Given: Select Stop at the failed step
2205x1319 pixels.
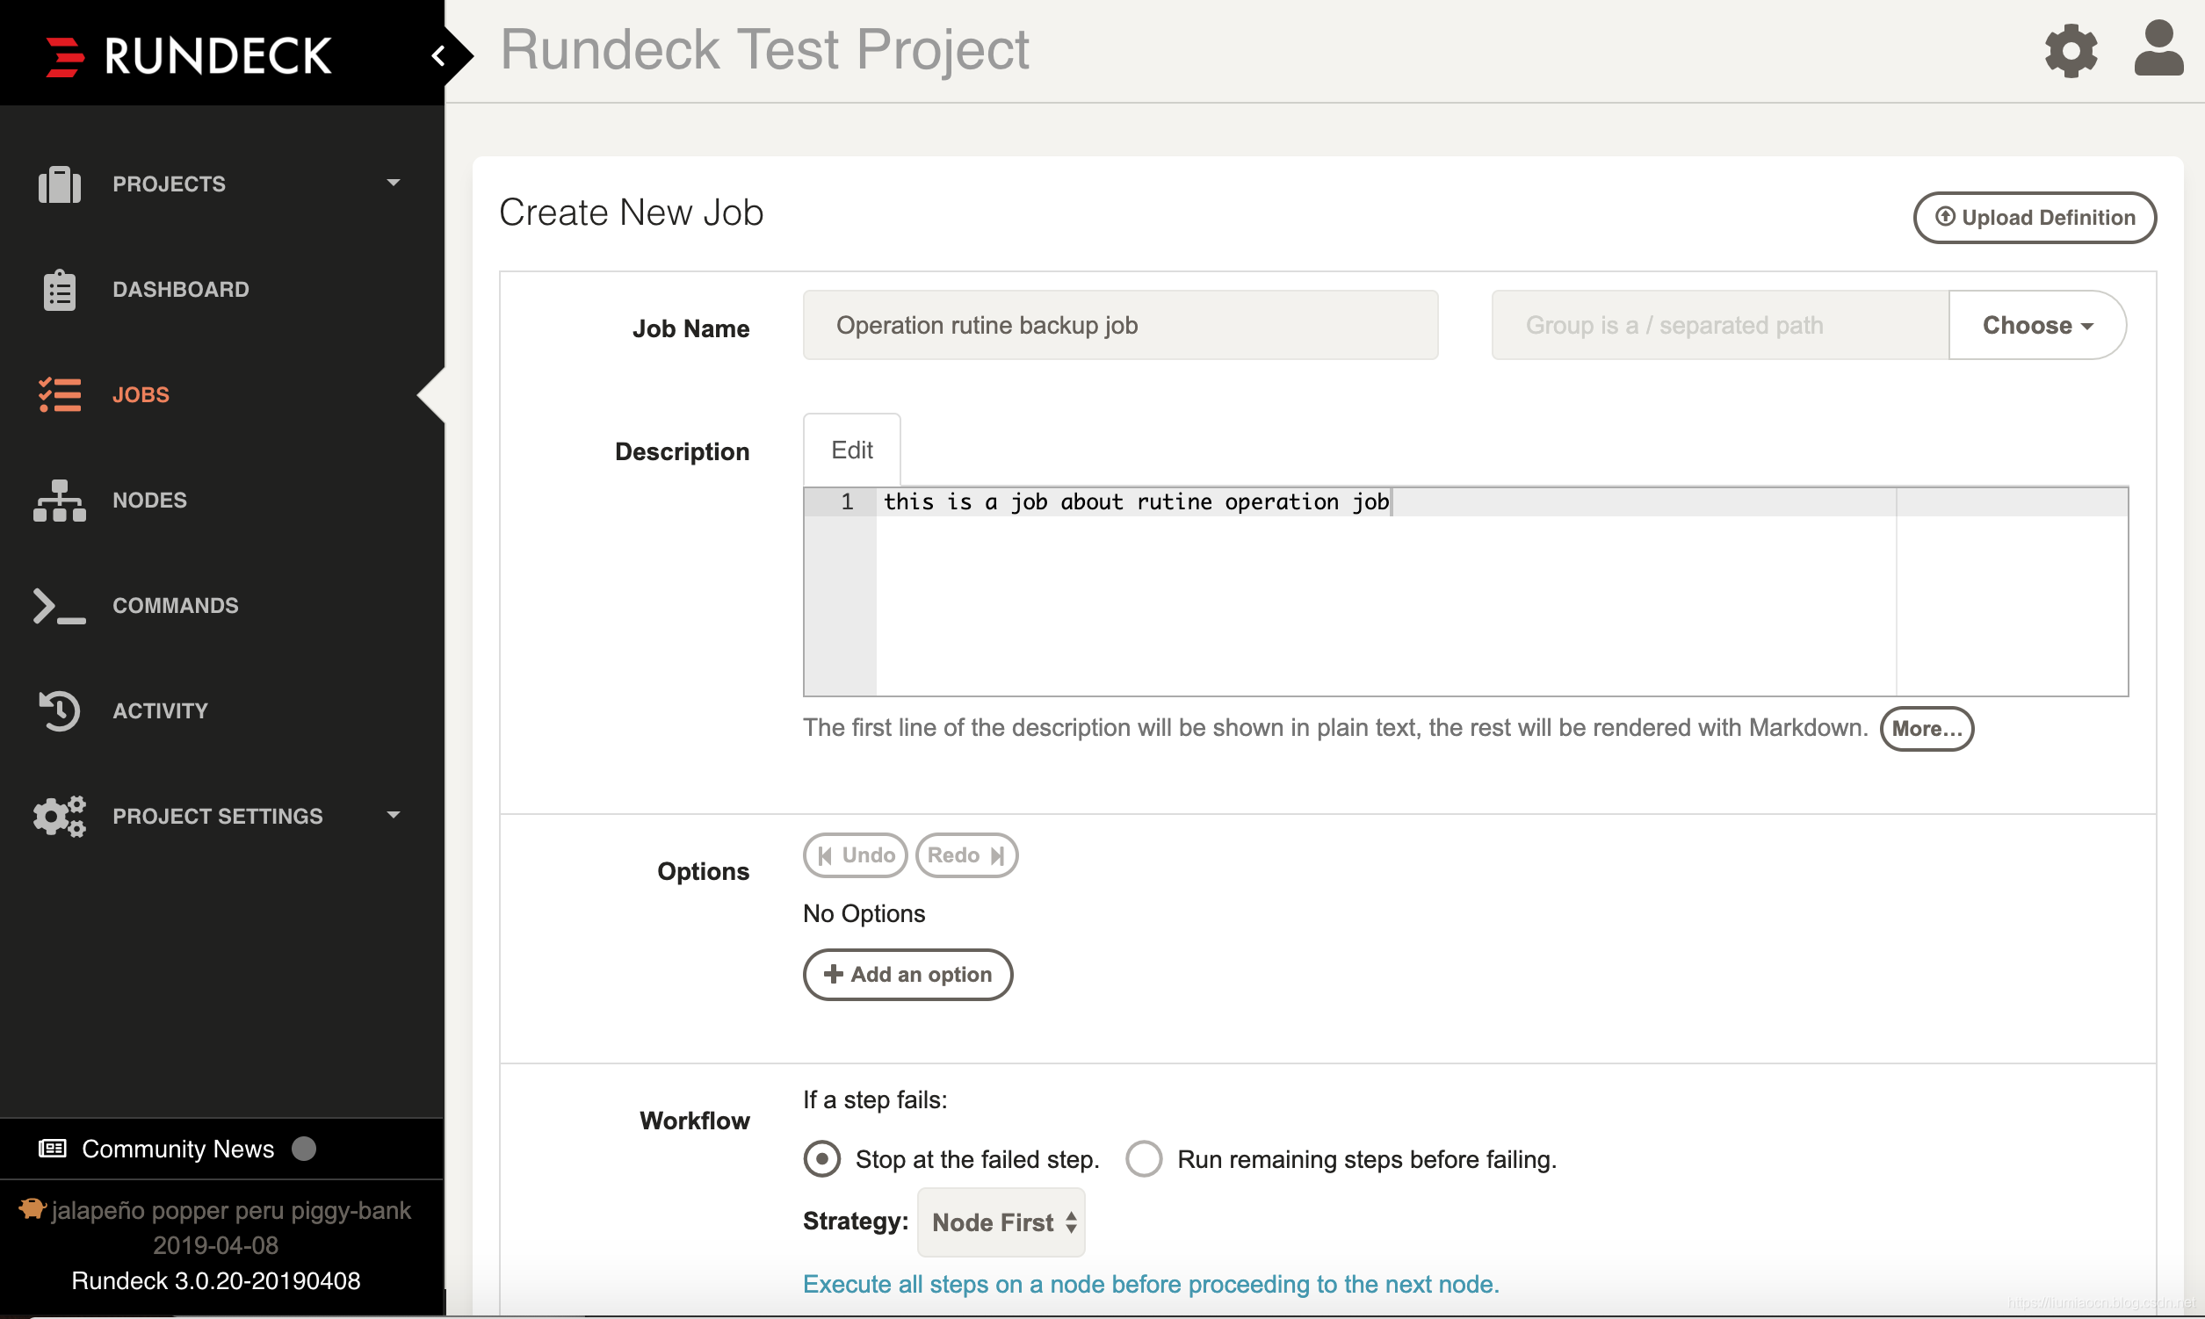Looking at the screenshot, I should 822,1160.
